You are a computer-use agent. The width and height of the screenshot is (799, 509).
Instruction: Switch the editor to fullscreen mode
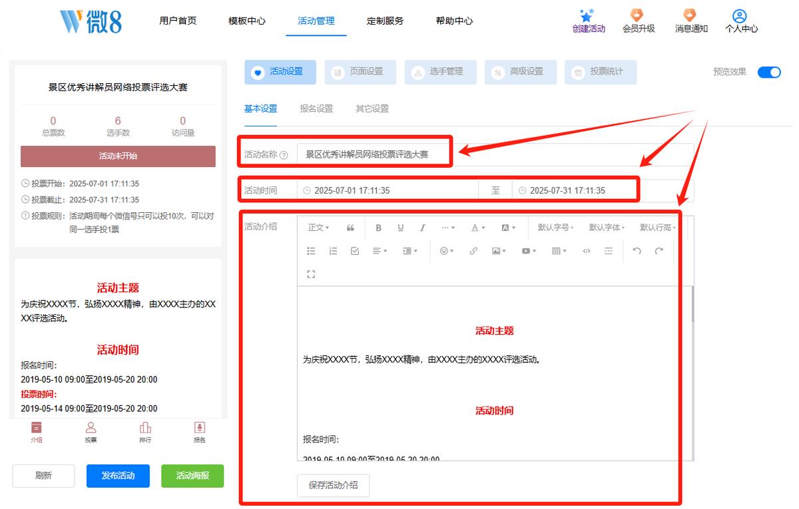pyautogui.click(x=311, y=274)
